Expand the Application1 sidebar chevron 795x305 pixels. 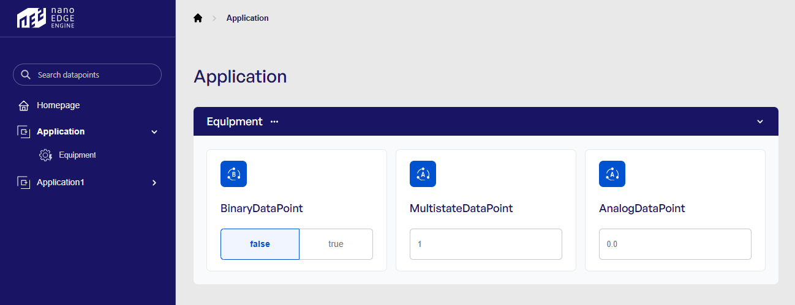tap(154, 183)
